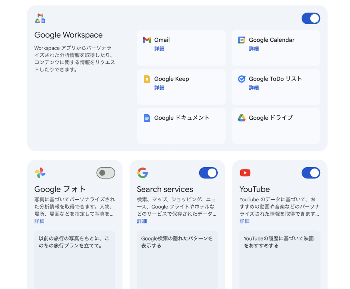The width and height of the screenshot is (350, 289).
Task: Click the Google ドライブ triangle icon
Action: tap(242, 118)
